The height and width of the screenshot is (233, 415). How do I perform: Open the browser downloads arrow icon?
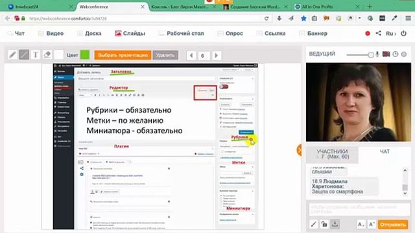tap(279, 18)
